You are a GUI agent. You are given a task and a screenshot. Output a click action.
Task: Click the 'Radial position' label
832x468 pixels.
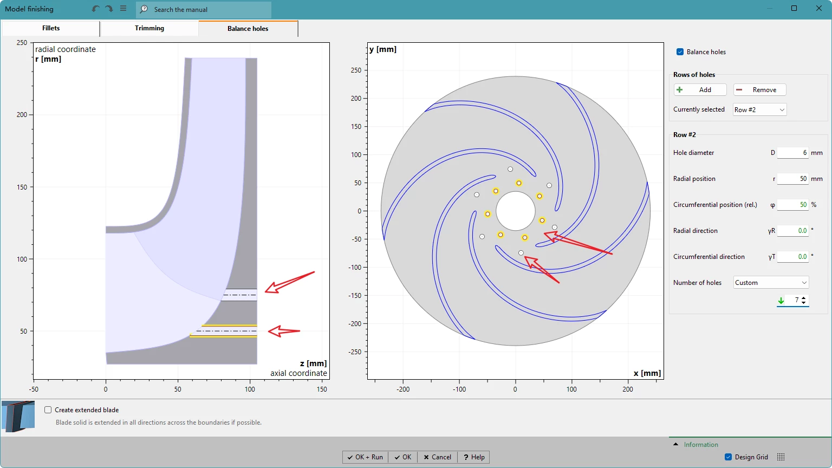pyautogui.click(x=694, y=179)
